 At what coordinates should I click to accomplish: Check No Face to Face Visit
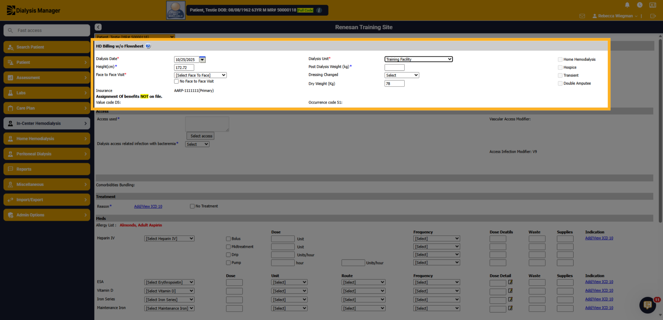click(176, 81)
